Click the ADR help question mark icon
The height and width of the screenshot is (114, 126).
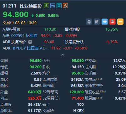point(30,42)
